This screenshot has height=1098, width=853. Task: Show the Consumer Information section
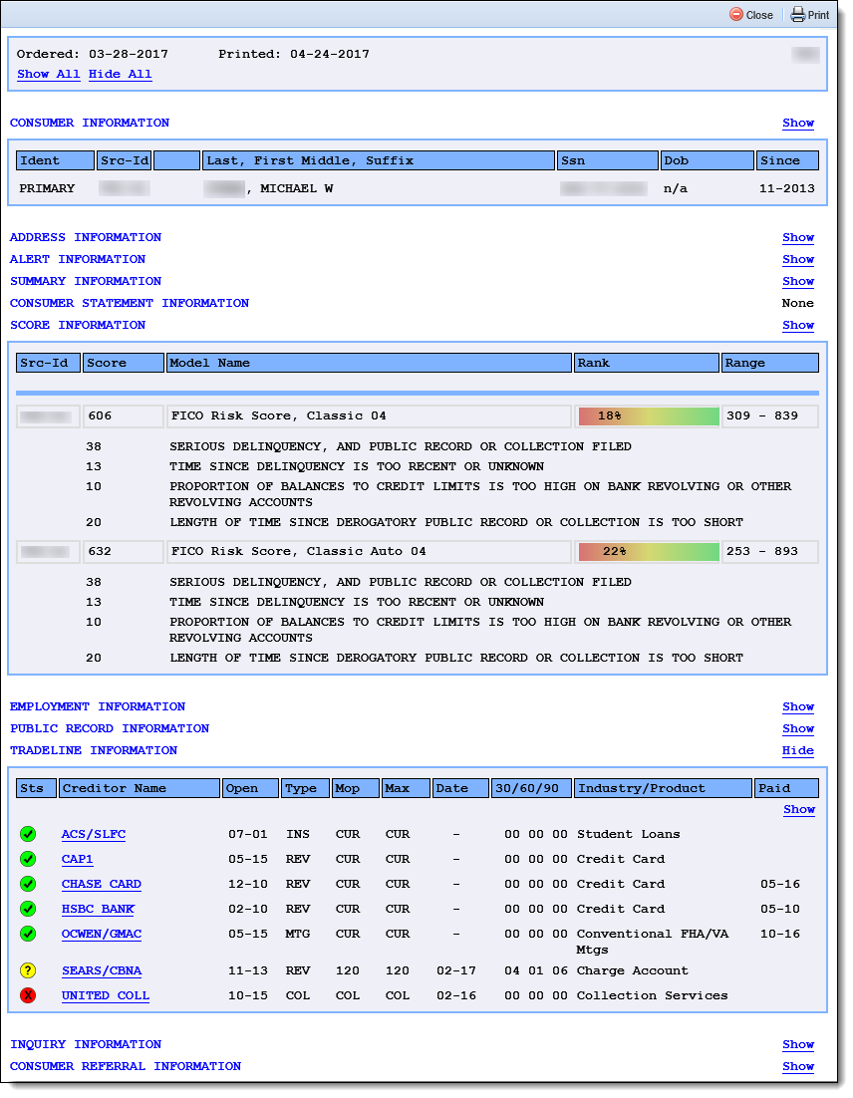797,123
